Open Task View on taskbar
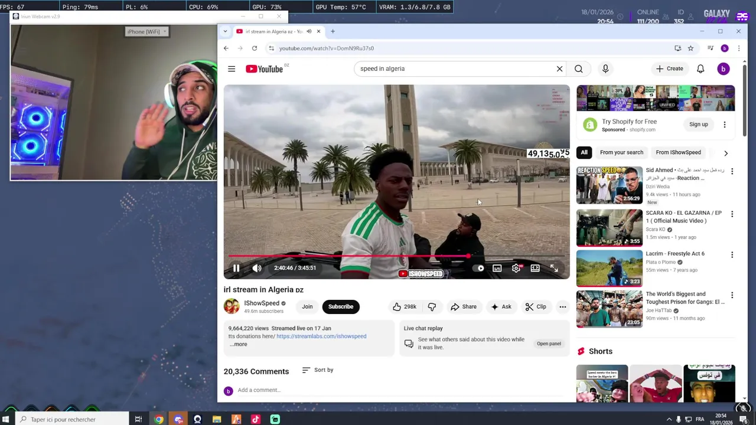This screenshot has width=756, height=425. [138, 420]
